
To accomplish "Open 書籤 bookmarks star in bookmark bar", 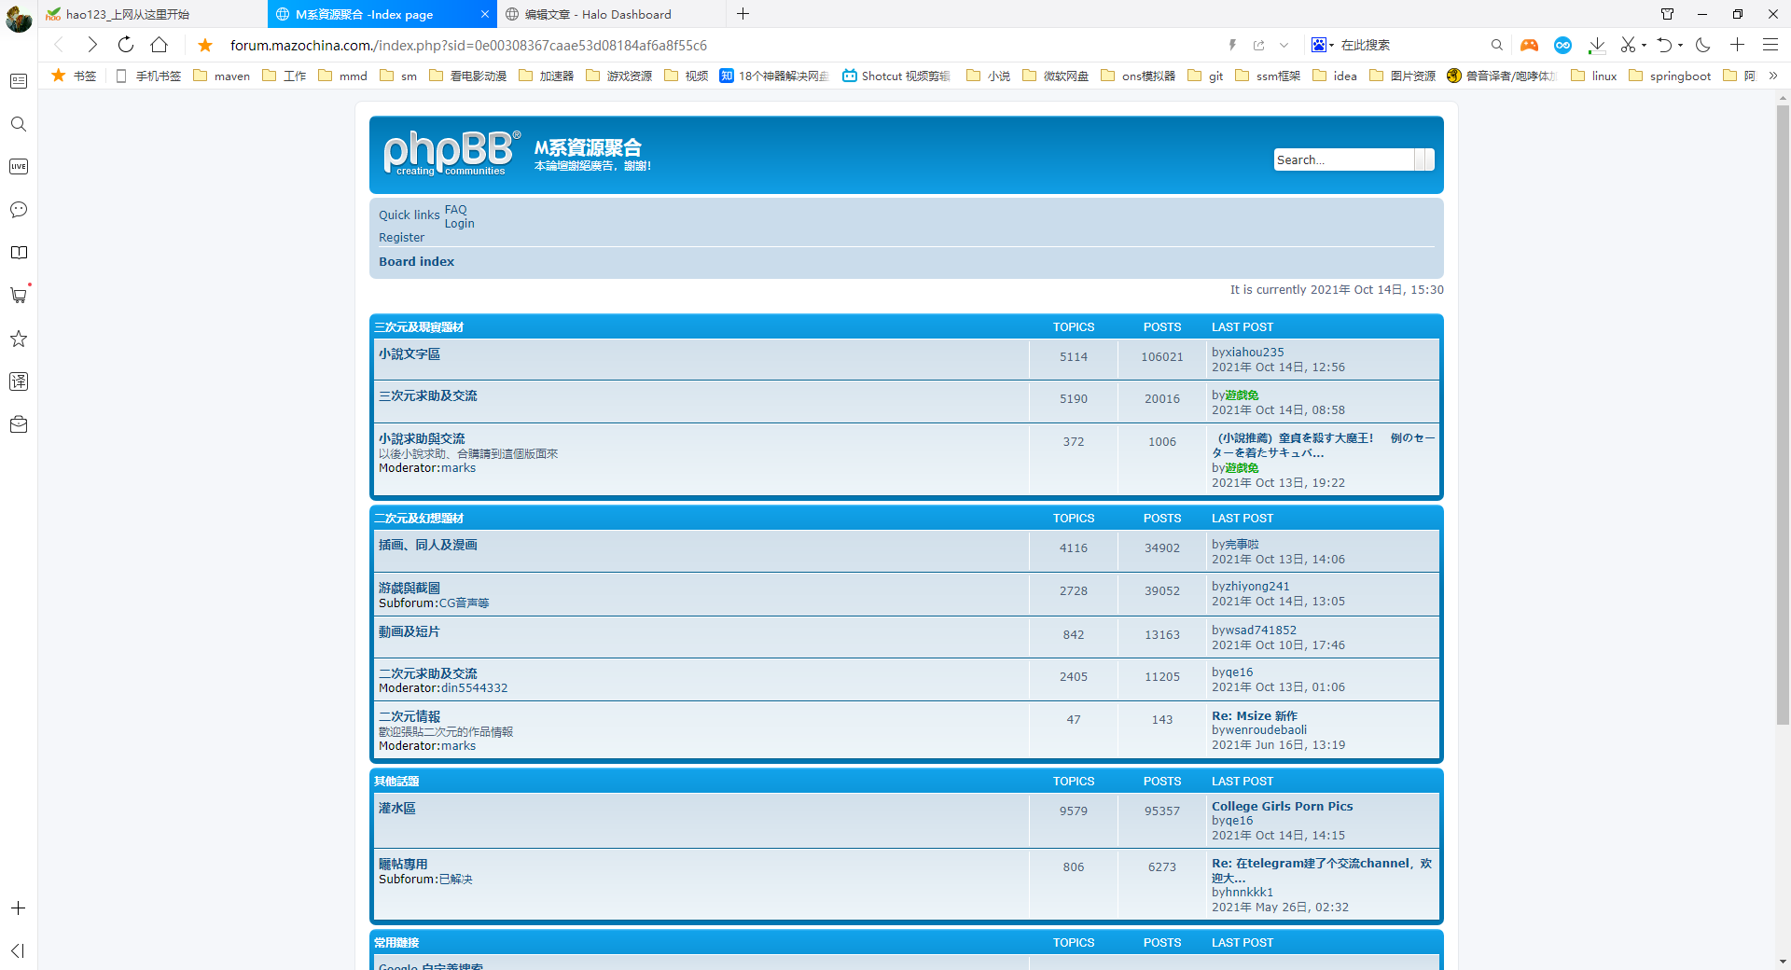I will pyautogui.click(x=74, y=76).
